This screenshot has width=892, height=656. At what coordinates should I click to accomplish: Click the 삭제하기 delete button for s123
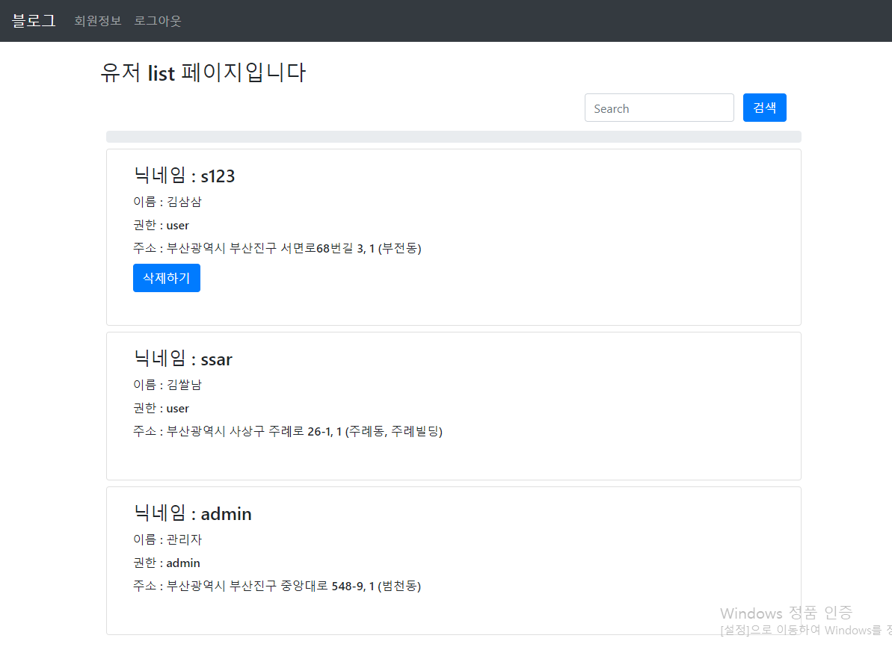click(166, 277)
